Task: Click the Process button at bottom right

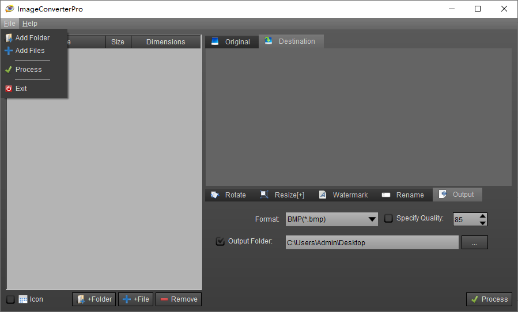Action: pyautogui.click(x=489, y=299)
